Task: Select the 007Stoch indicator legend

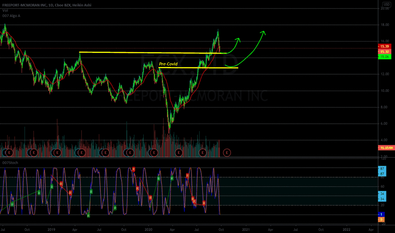Action: 10,163
